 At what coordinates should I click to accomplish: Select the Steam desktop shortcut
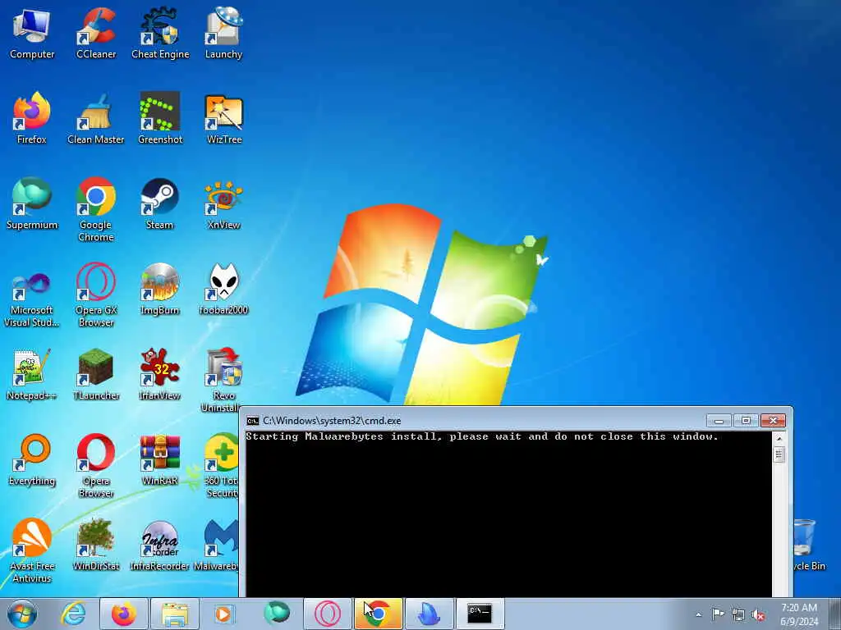pyautogui.click(x=160, y=203)
